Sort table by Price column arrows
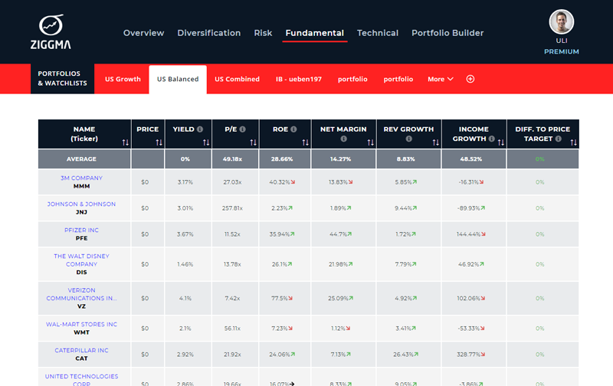 (x=159, y=142)
